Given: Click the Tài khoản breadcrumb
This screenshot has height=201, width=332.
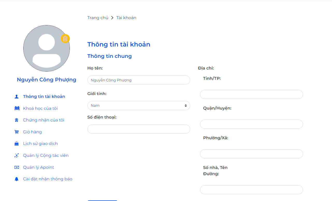Looking at the screenshot, I should [126, 18].
